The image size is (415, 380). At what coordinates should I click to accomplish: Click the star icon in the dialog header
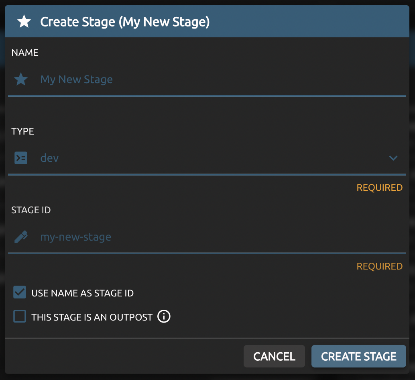pyautogui.click(x=24, y=22)
